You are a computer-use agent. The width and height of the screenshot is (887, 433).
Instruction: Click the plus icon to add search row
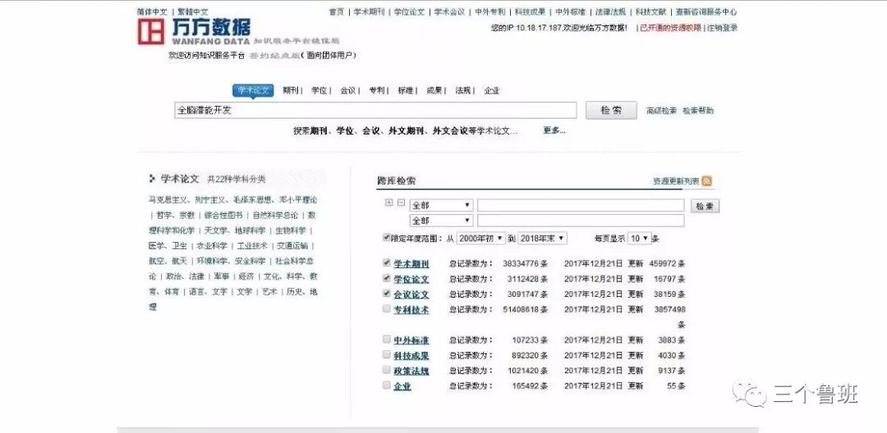[x=389, y=203]
